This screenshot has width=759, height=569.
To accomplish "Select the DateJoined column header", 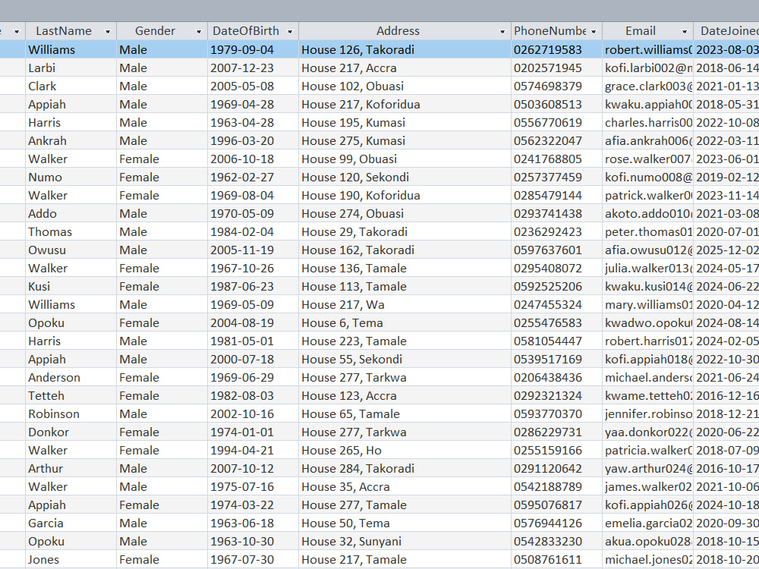I will tap(726, 31).
